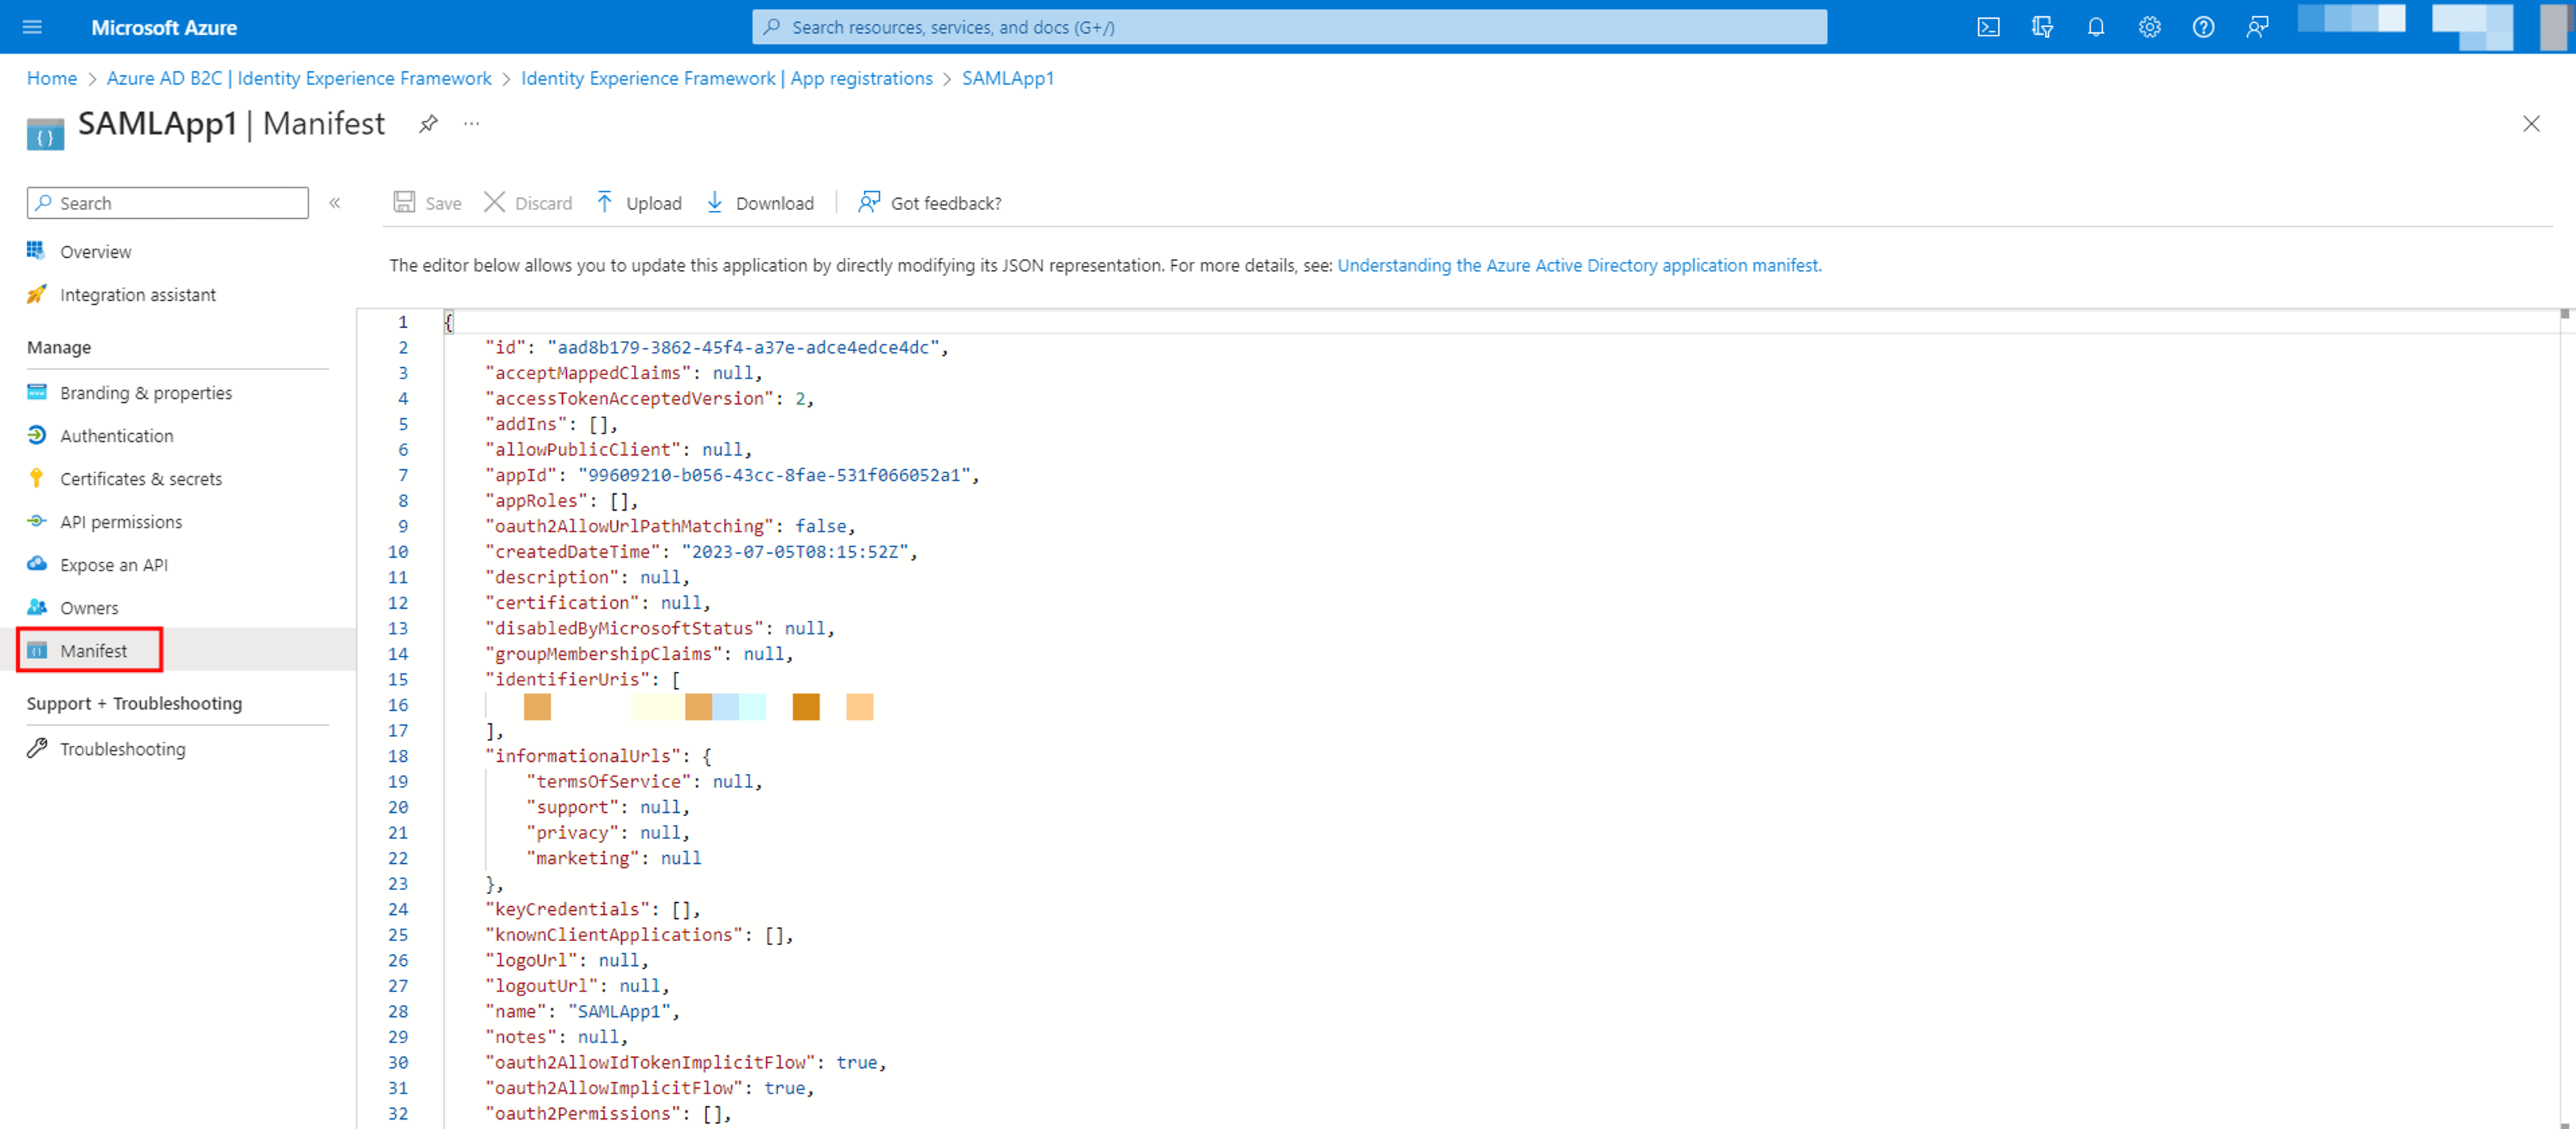Open Understanding the Azure AD application manifest link

point(1579,265)
